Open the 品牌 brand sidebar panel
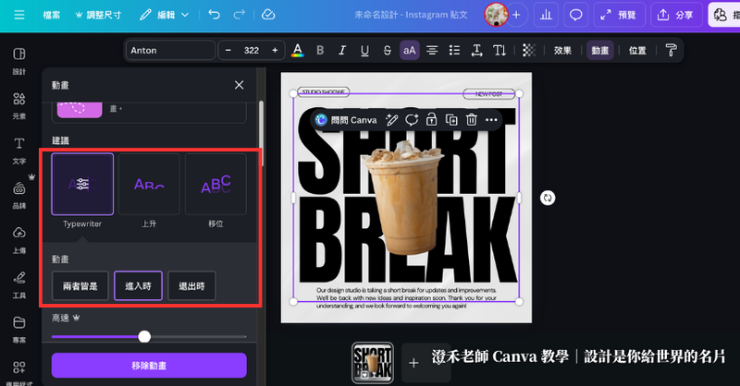 coord(18,195)
